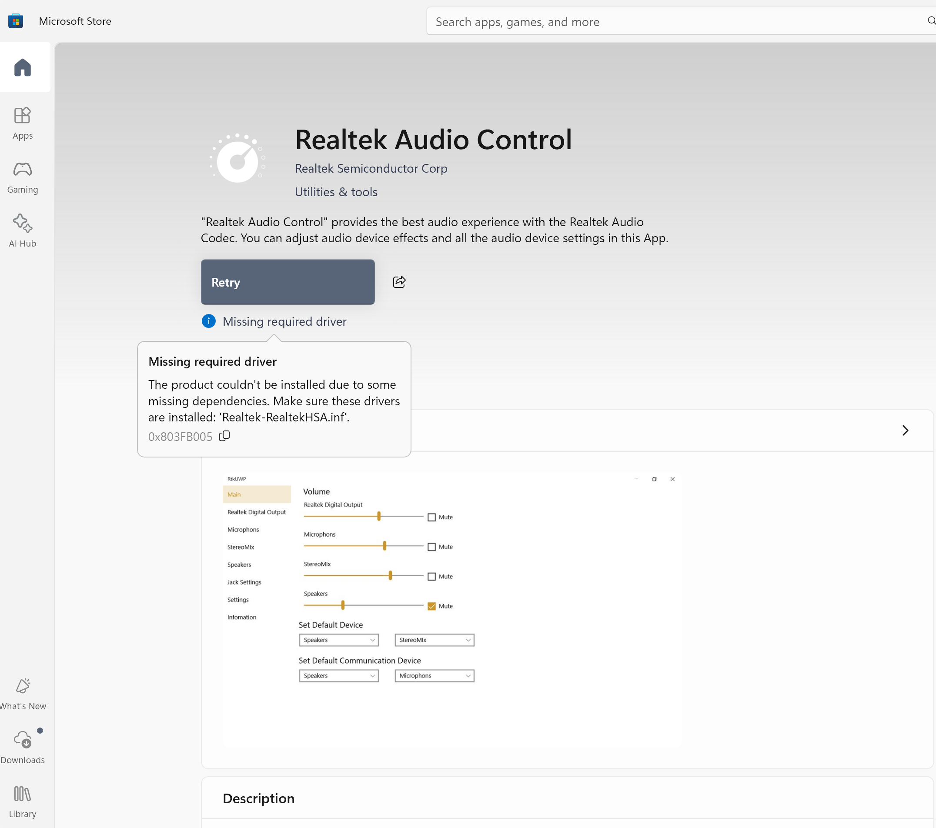
Task: Click the Speakers volume slider handle
Action: 343,605
